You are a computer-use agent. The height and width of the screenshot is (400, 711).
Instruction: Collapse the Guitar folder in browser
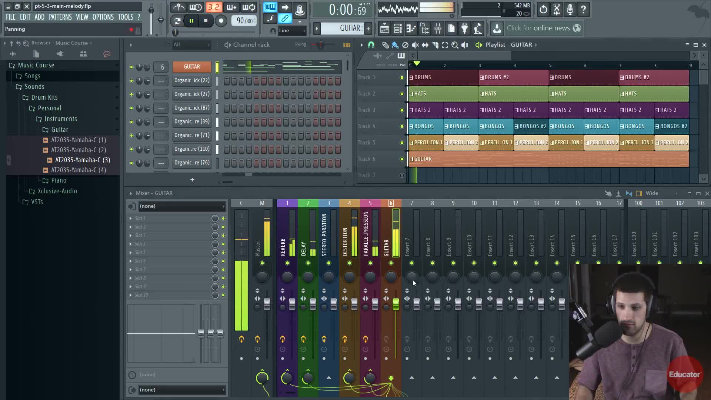59,130
